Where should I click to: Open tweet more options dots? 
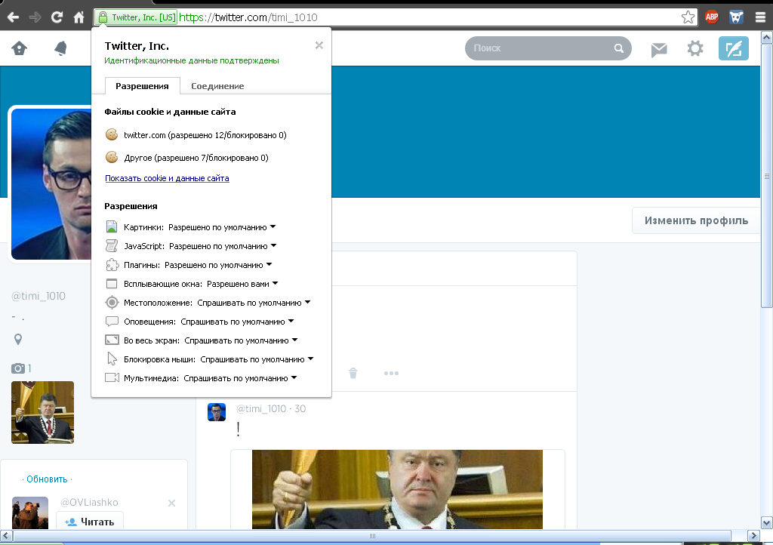pyautogui.click(x=392, y=373)
